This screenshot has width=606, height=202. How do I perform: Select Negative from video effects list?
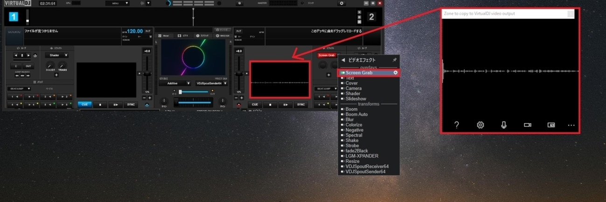click(x=355, y=130)
